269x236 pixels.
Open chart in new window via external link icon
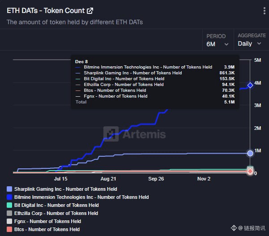click(90, 11)
